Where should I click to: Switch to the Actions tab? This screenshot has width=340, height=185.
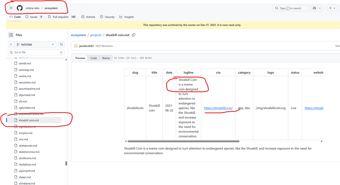[88, 17]
